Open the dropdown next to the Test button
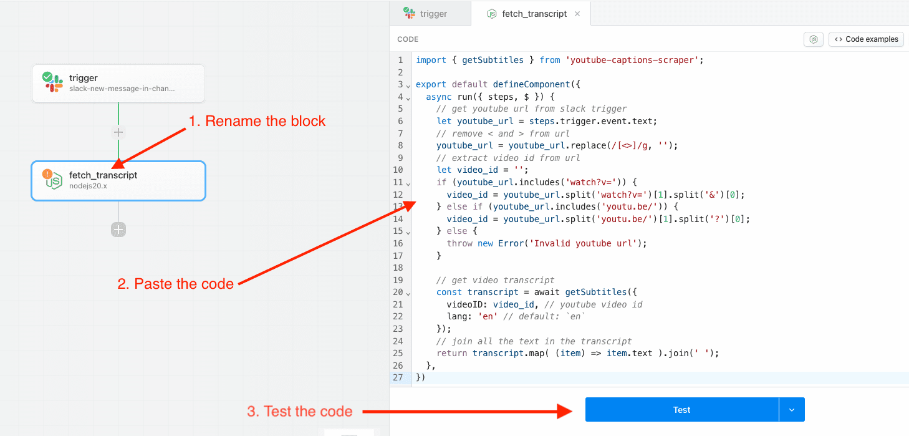909x436 pixels. point(792,409)
